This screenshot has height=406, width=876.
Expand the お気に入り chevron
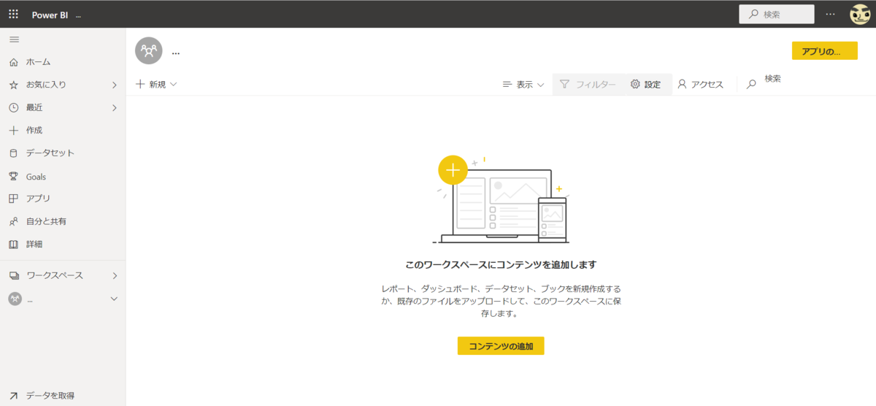click(114, 85)
